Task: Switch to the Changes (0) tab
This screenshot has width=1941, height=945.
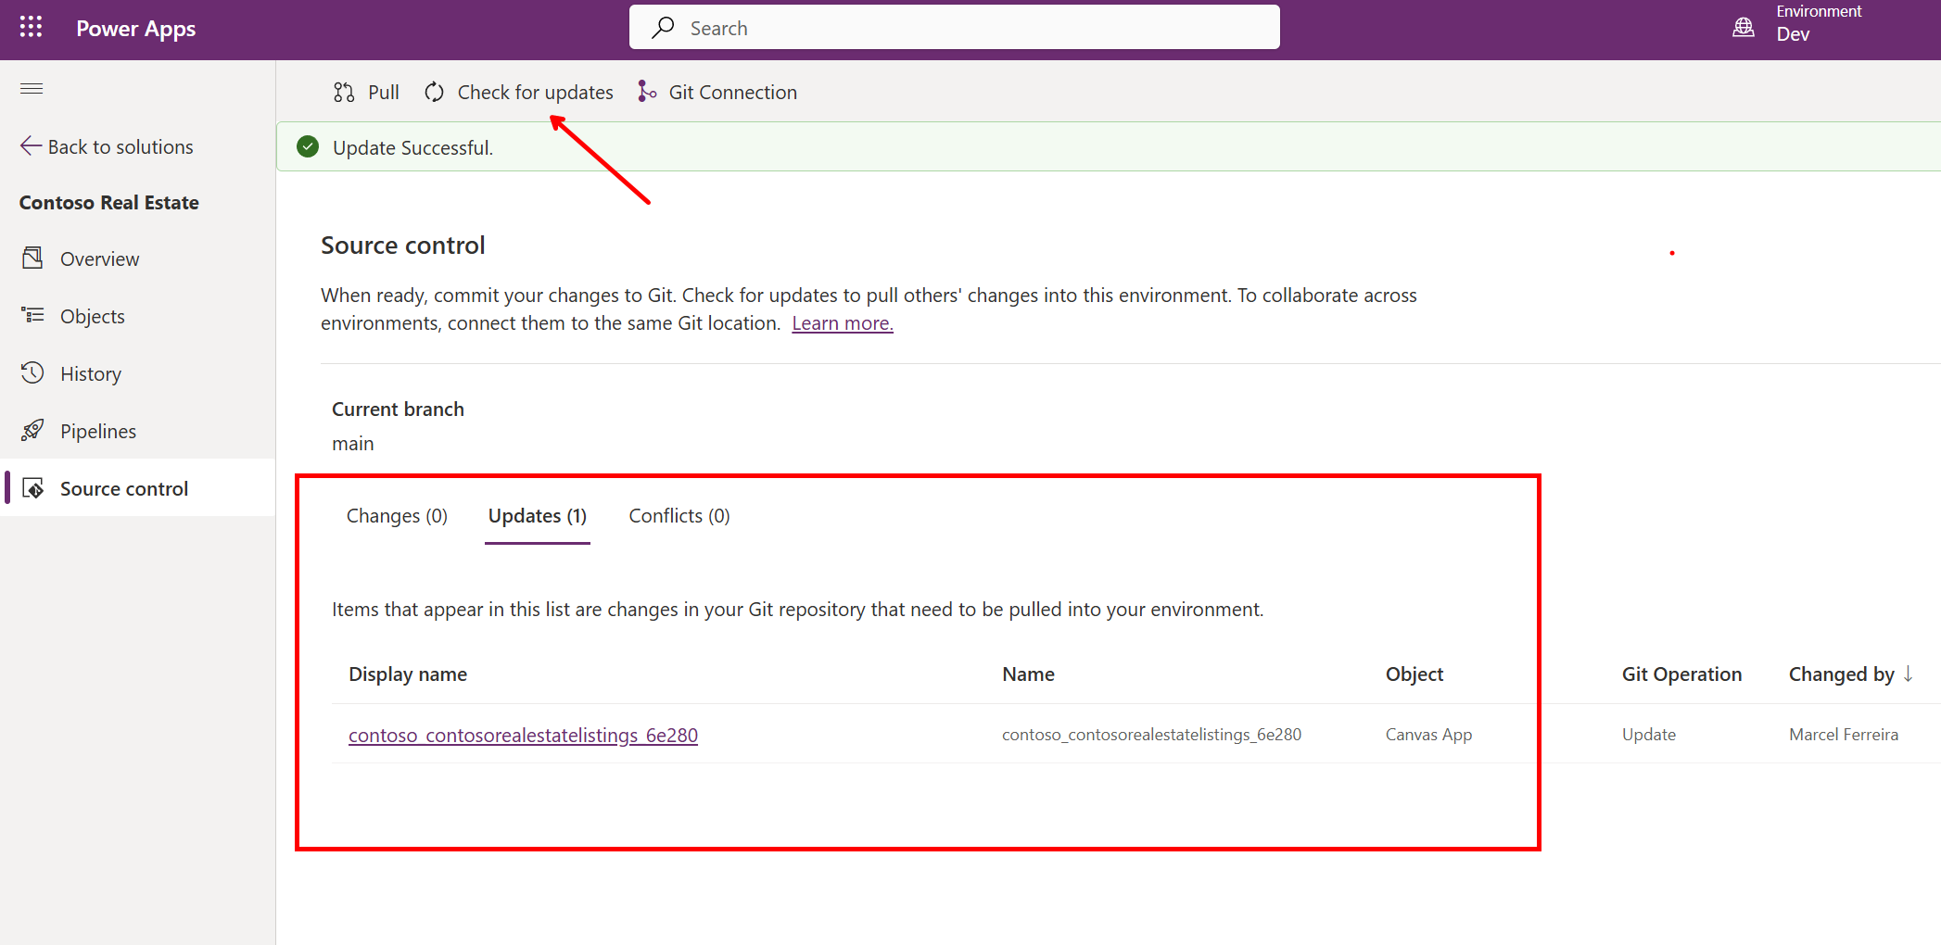Action: (x=397, y=516)
